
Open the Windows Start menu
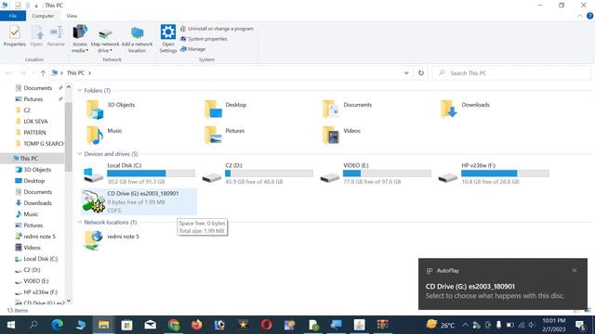pos(11,325)
